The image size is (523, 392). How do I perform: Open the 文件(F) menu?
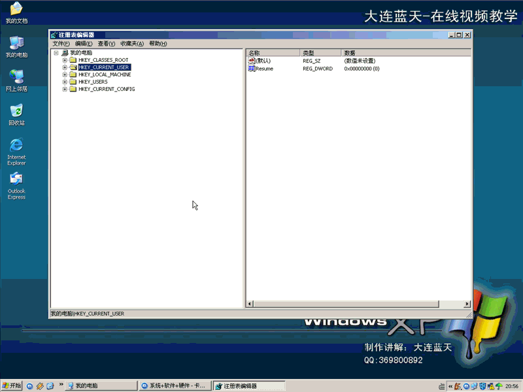[x=61, y=44]
